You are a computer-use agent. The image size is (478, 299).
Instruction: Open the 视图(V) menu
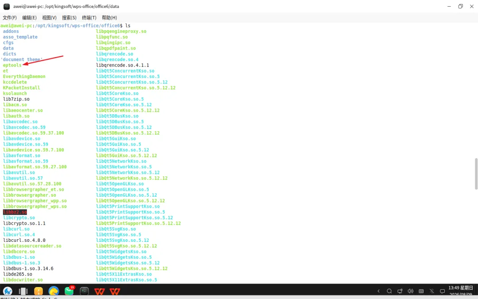click(50, 18)
